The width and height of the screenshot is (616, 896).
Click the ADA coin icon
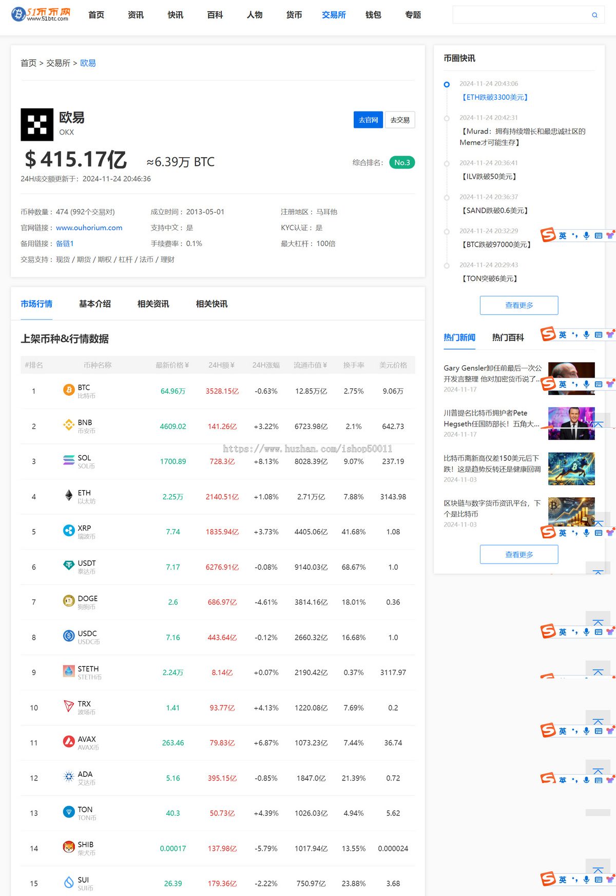coord(69,777)
